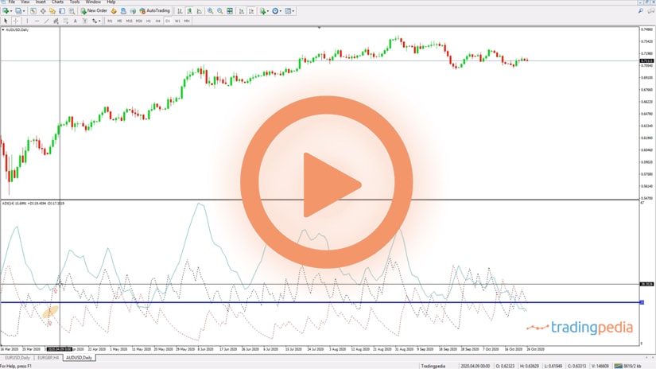This screenshot has height=369, width=656.
Task: Select the Horizontal Line tool
Action: (37, 21)
